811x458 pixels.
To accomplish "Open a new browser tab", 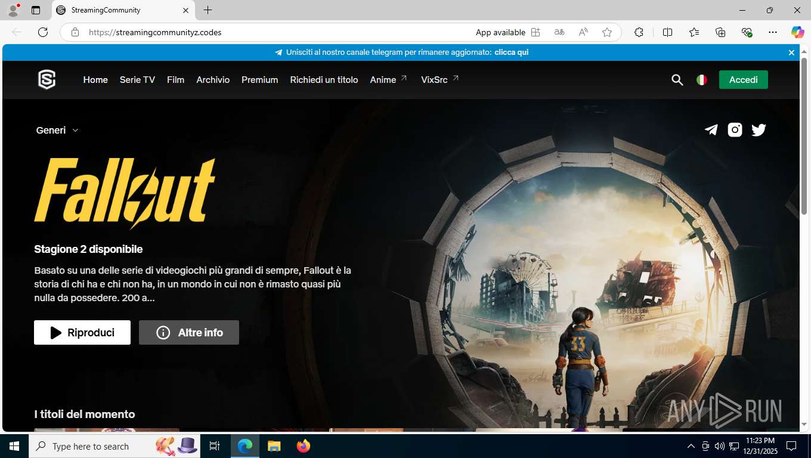I will point(208,10).
